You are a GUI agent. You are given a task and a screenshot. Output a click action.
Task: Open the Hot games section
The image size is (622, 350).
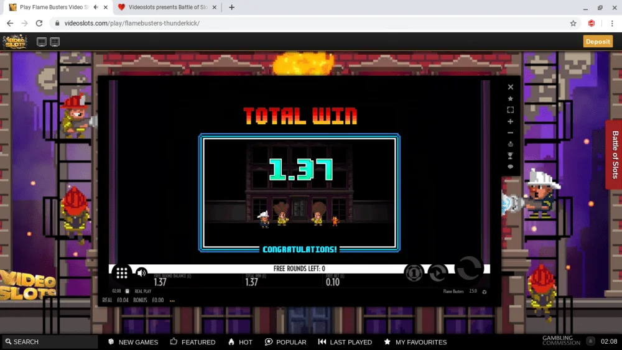(x=240, y=342)
